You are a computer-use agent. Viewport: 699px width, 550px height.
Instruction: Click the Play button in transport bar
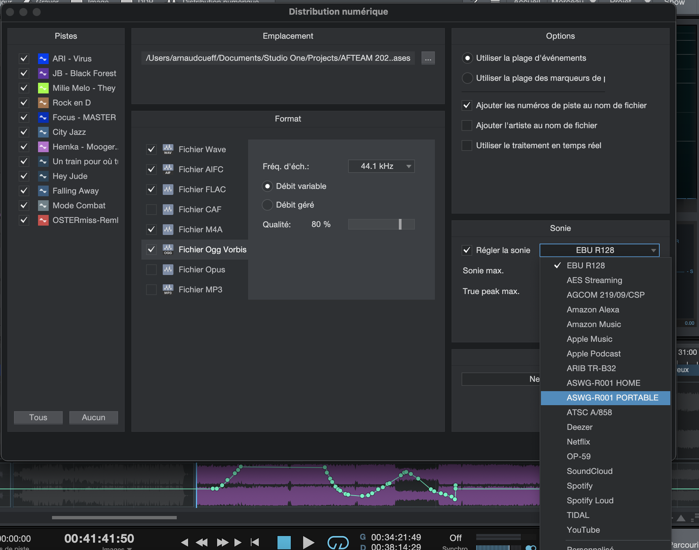click(x=308, y=542)
